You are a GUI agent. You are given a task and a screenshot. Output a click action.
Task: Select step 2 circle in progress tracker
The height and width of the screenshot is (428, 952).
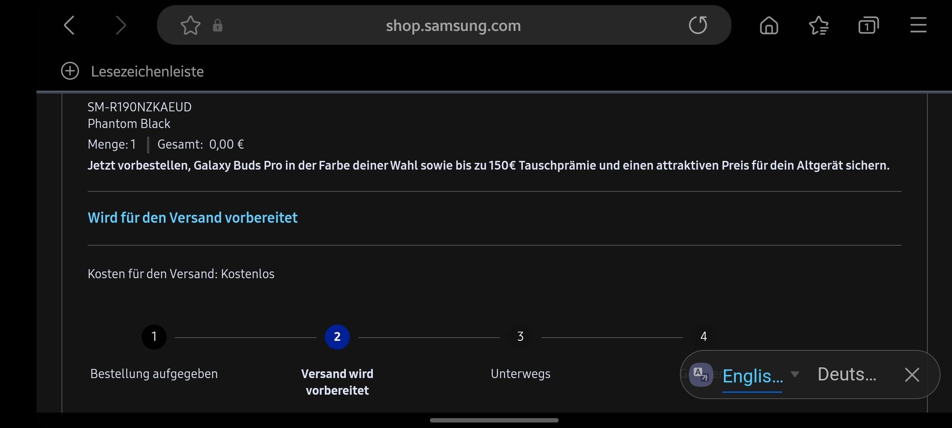pos(337,337)
